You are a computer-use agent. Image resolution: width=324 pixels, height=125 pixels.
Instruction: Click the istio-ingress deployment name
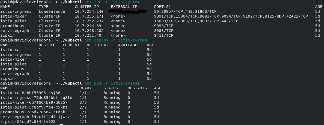pyautogui.click(x=16, y=55)
